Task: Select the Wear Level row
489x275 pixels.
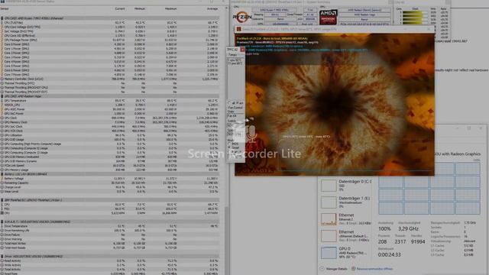Action: [110, 192]
